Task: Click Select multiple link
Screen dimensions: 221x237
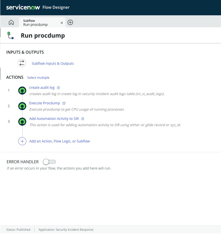Action: [38, 77]
